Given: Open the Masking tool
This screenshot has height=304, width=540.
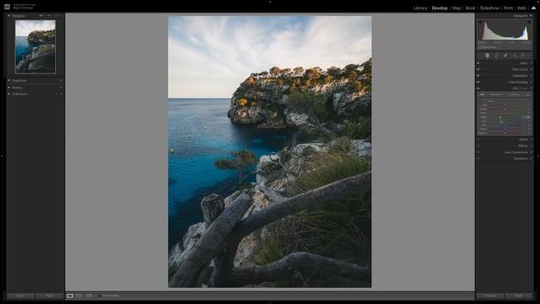Looking at the screenshot, I should (x=523, y=56).
